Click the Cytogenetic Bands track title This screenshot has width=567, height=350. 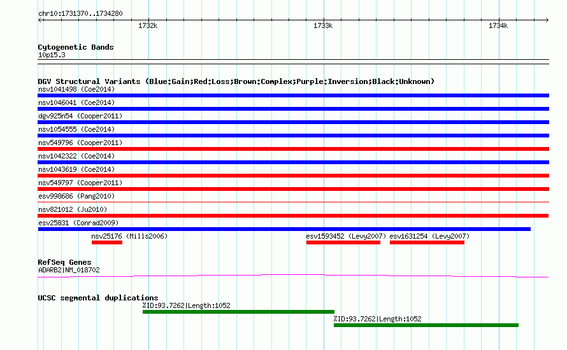point(76,47)
